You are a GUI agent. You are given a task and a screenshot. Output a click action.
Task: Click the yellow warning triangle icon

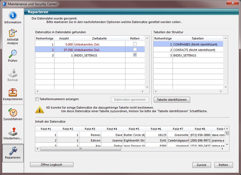pos(39,109)
